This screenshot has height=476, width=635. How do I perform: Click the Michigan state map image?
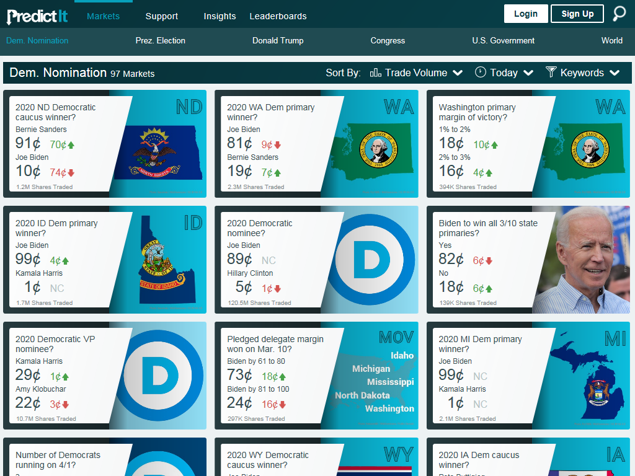pyautogui.click(x=587, y=375)
